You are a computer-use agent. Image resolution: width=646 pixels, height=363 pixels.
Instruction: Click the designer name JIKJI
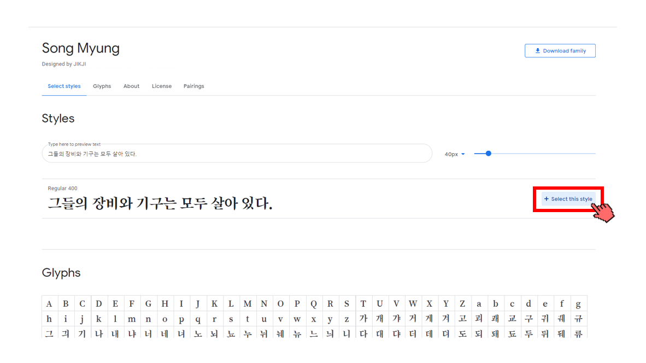pos(79,65)
